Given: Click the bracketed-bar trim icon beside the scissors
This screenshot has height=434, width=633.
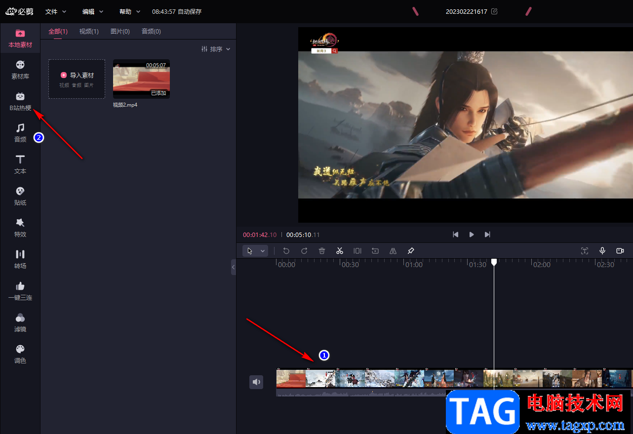Looking at the screenshot, I should tap(357, 251).
